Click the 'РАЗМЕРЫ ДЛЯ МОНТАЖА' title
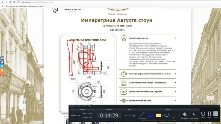This screenshot has width=221, height=124. click(x=88, y=40)
